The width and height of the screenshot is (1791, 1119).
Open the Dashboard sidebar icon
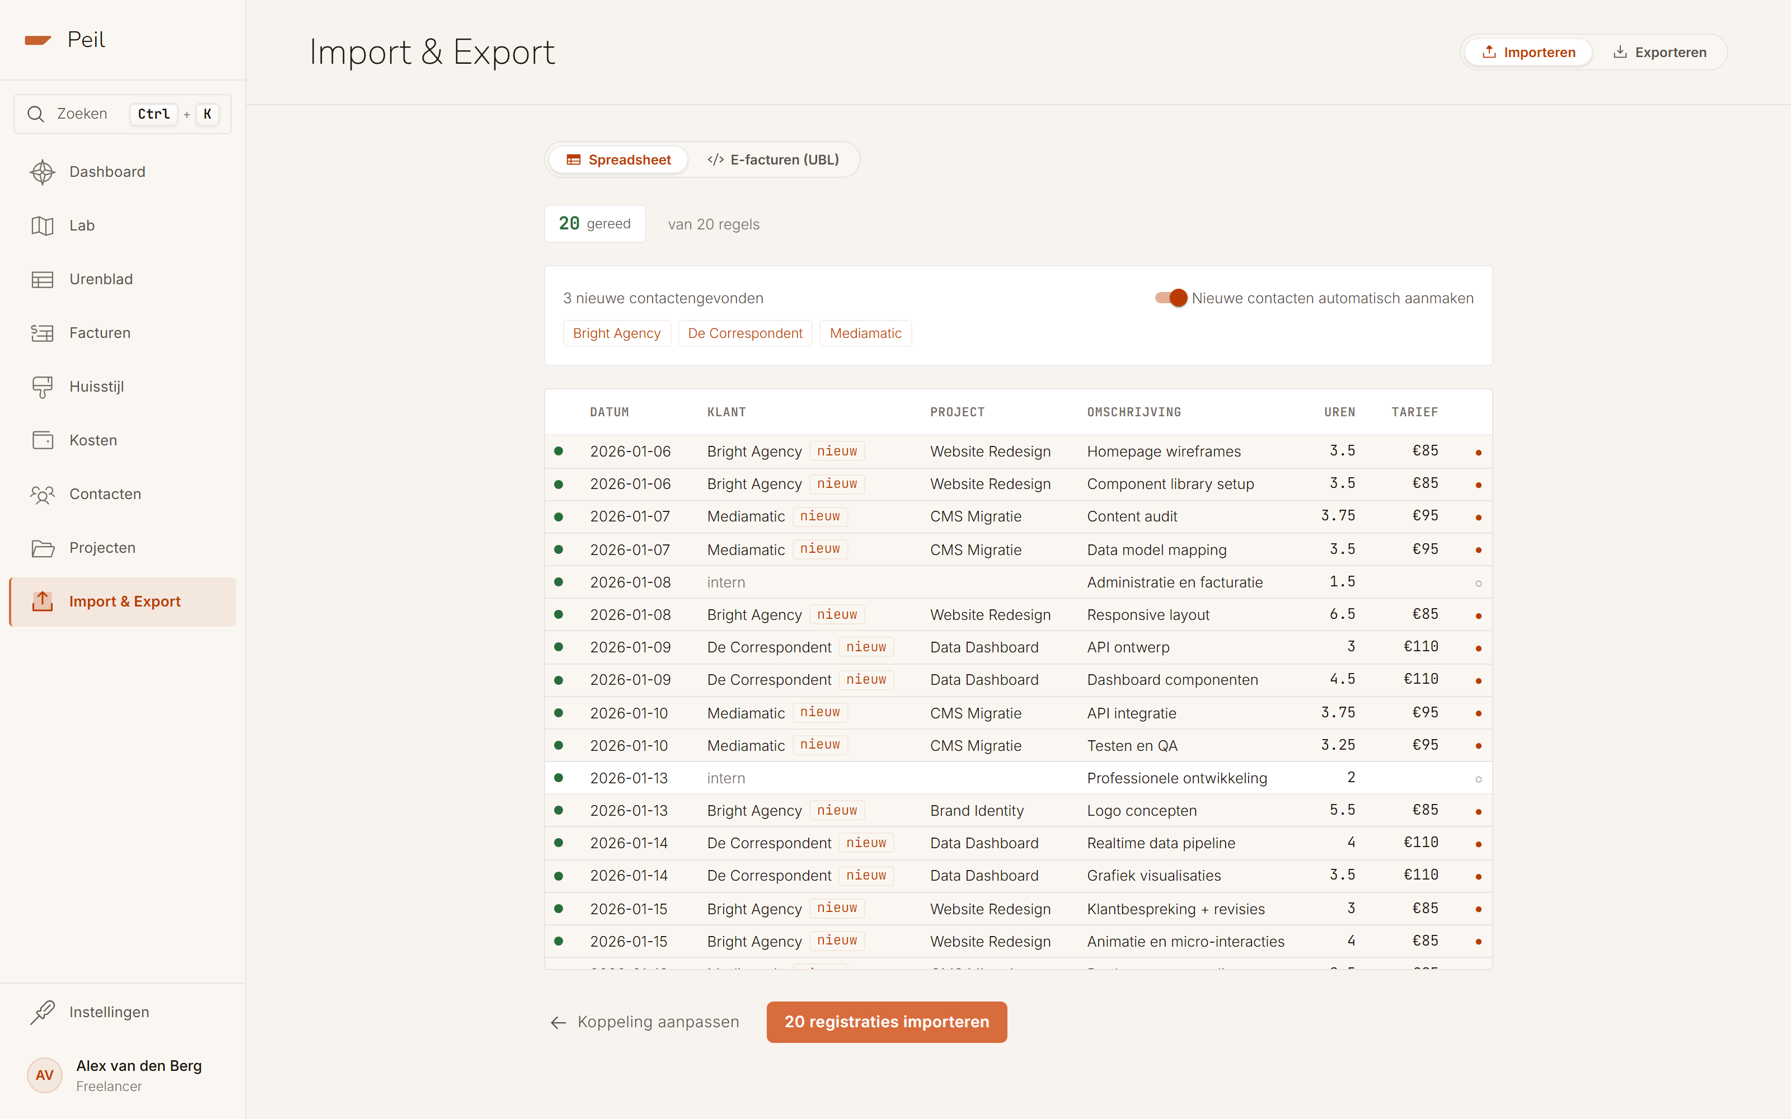tap(42, 172)
